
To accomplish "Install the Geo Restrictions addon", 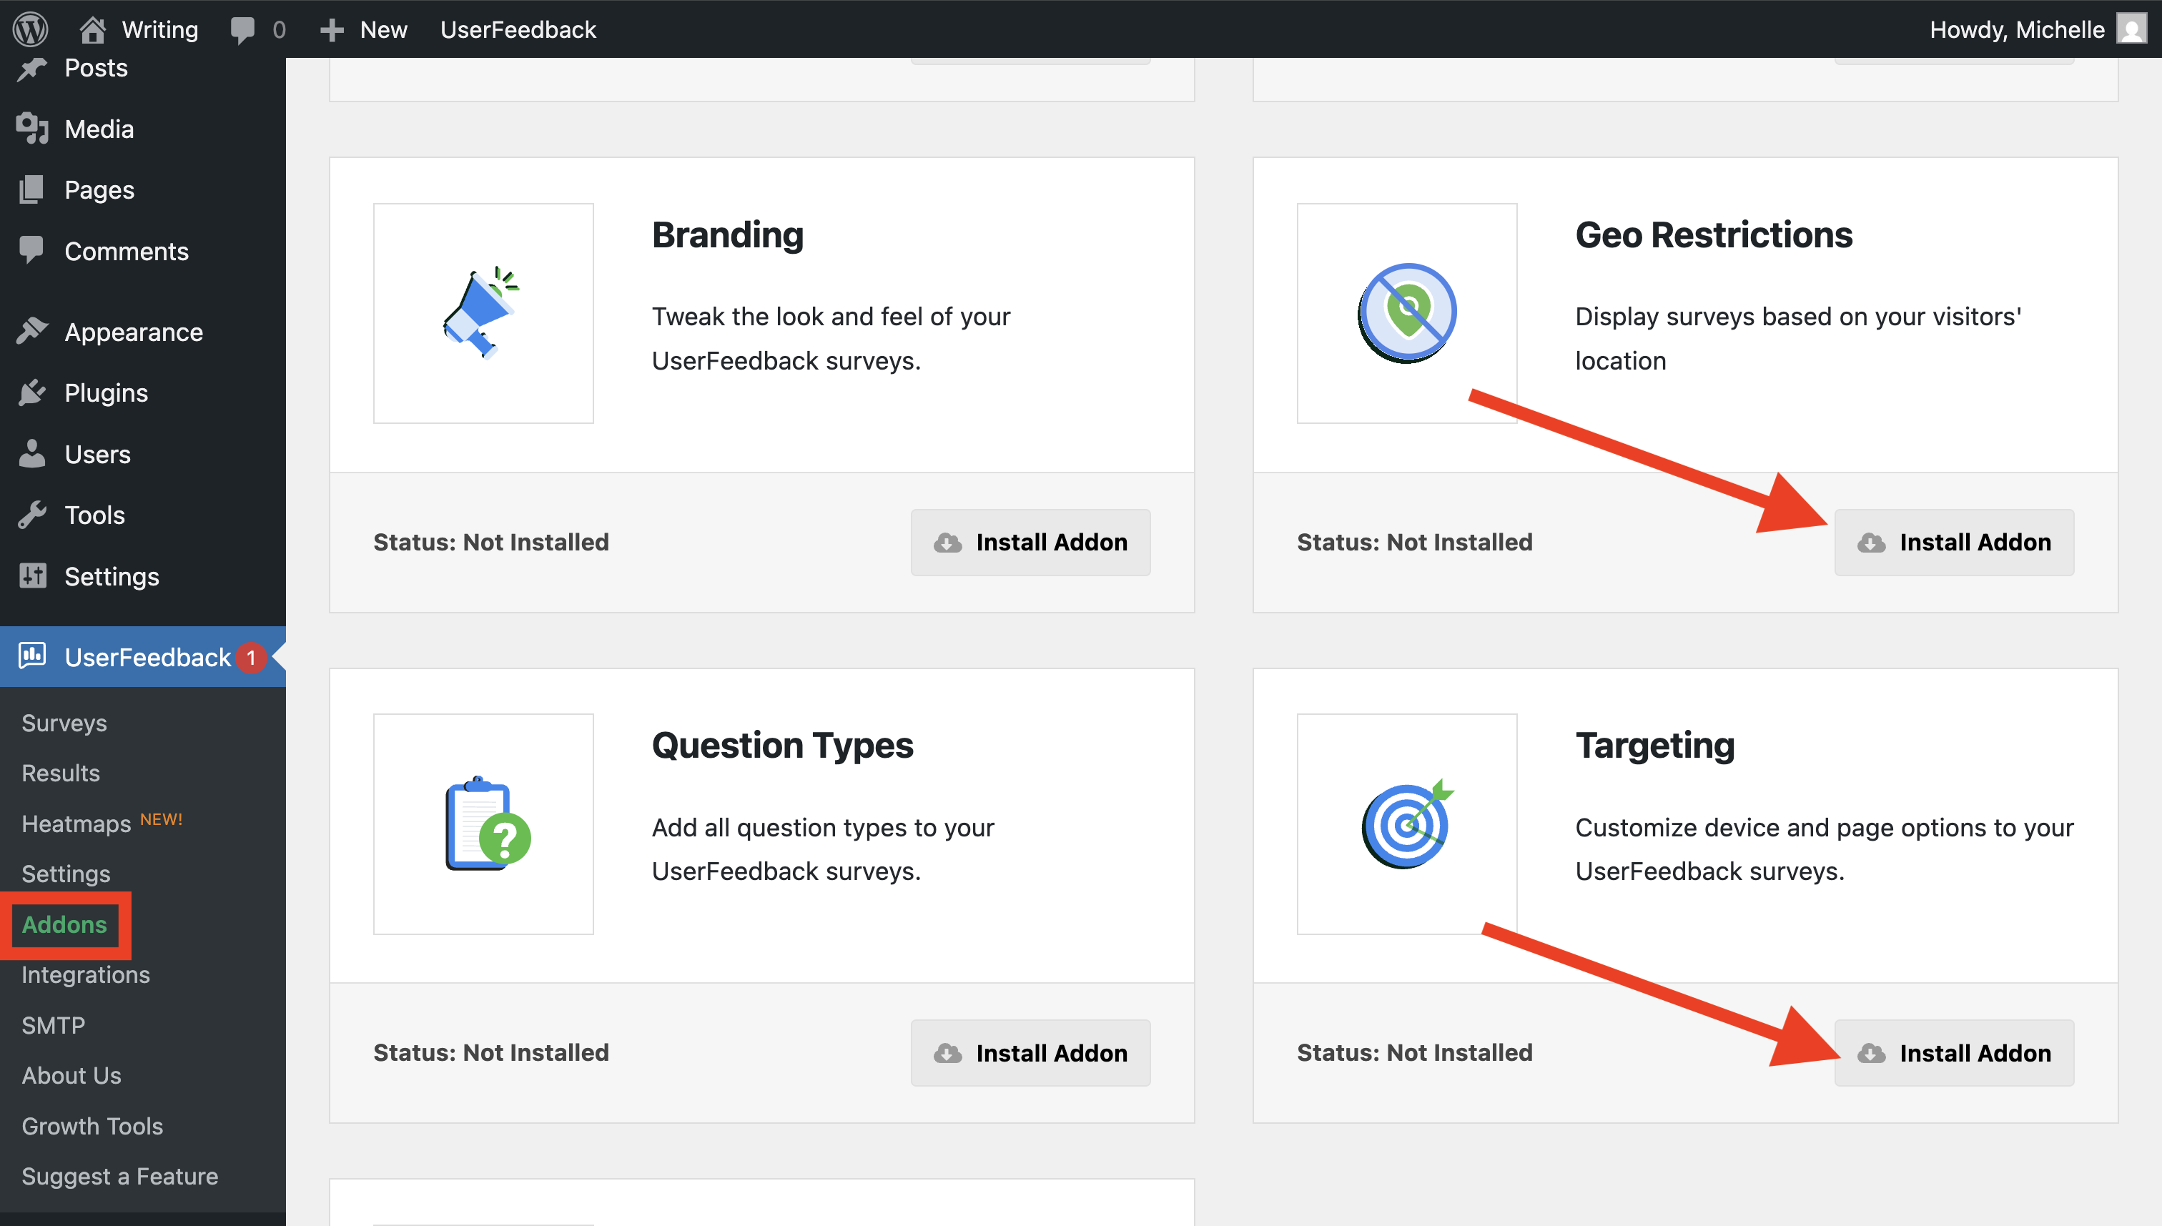I will coord(1954,543).
